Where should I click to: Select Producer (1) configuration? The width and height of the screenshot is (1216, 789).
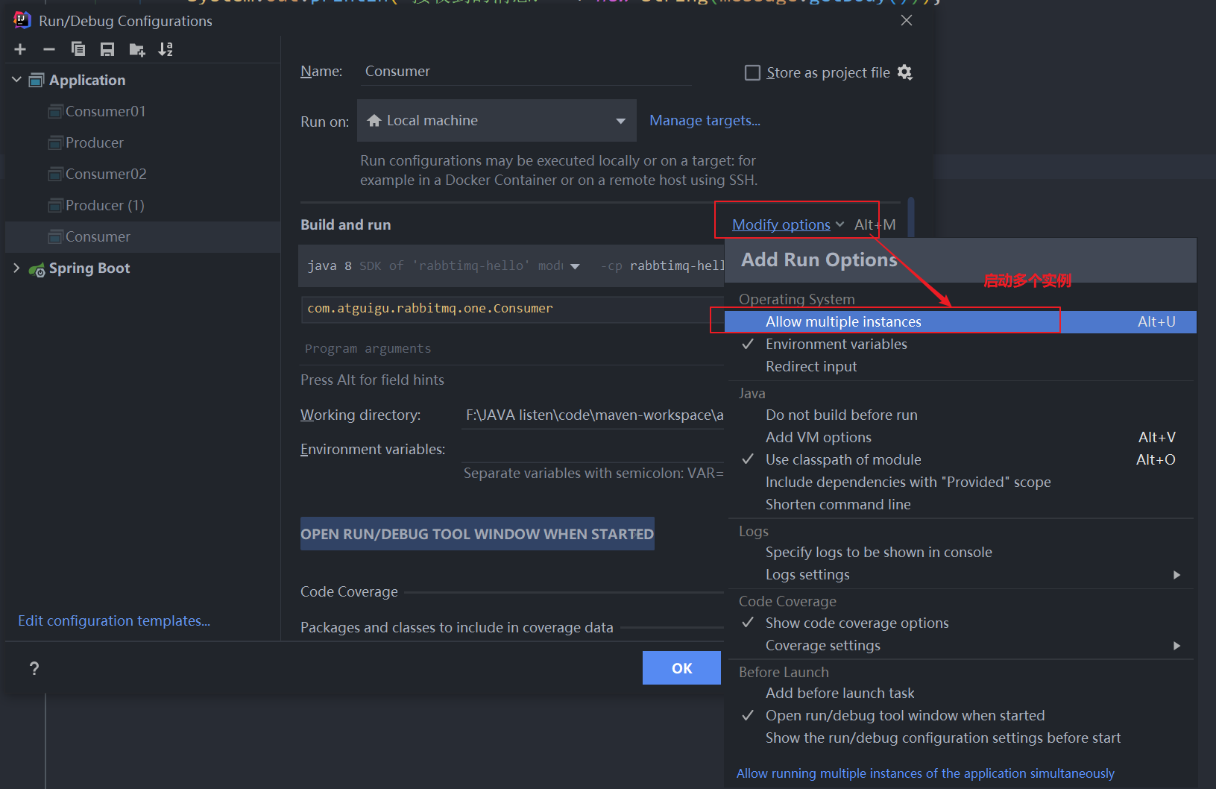click(142, 205)
